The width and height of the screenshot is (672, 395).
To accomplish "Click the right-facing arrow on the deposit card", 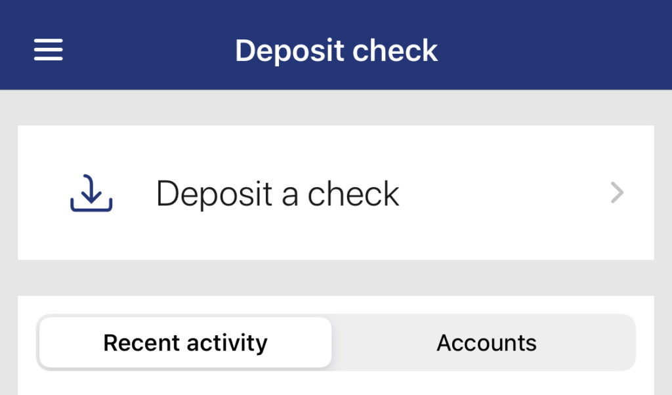I will tap(616, 192).
